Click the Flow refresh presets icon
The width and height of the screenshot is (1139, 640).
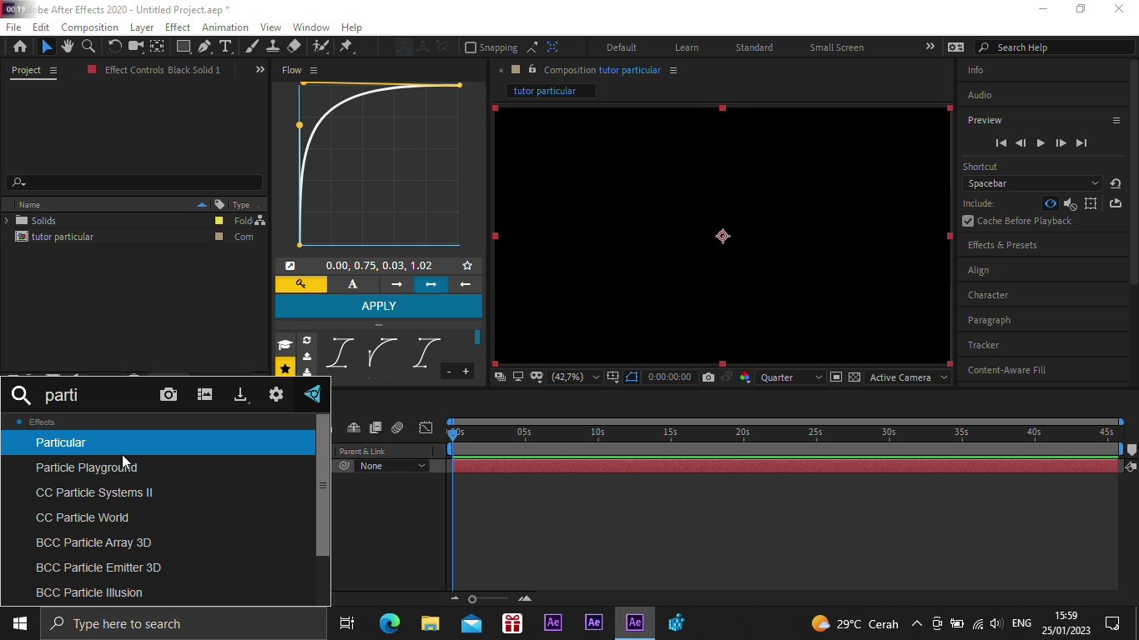307,341
